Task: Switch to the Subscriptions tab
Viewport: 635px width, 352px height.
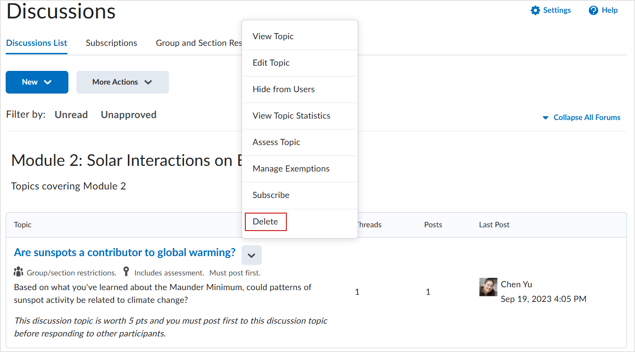Action: click(111, 43)
